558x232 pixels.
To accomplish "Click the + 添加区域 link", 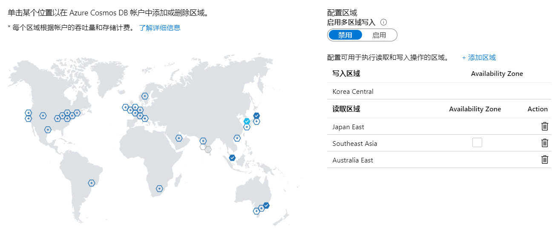I will [x=479, y=58].
